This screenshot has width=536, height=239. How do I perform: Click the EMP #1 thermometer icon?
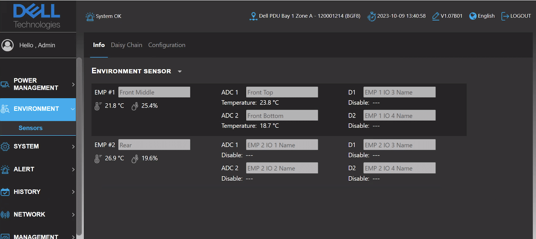[x=98, y=106]
